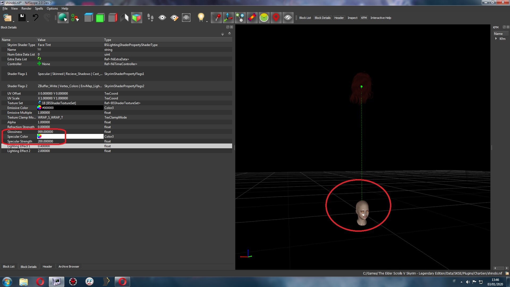Click the head model in the viewport

362,213
